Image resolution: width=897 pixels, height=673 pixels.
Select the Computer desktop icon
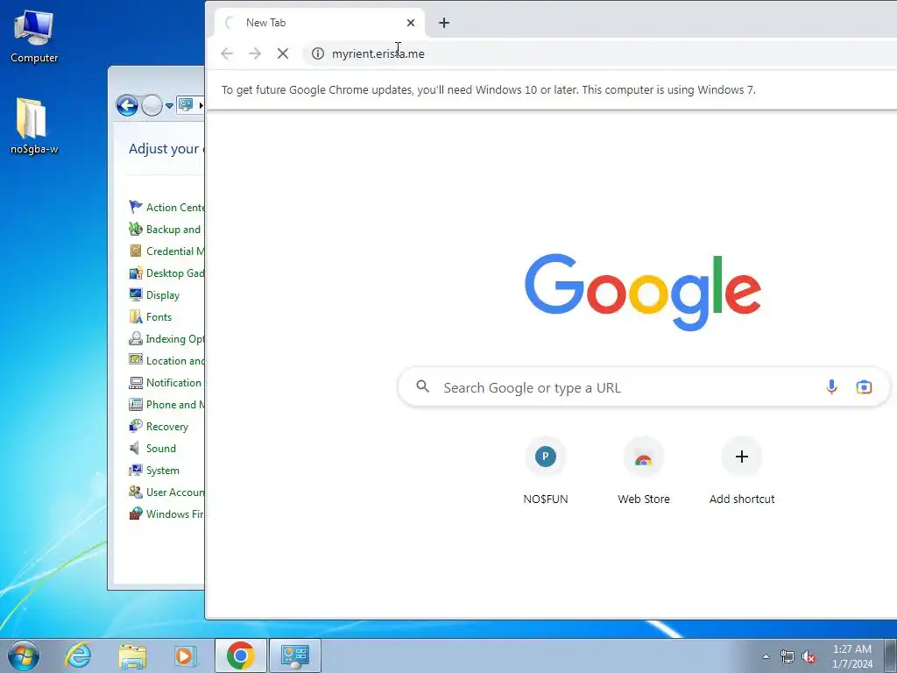(34, 35)
